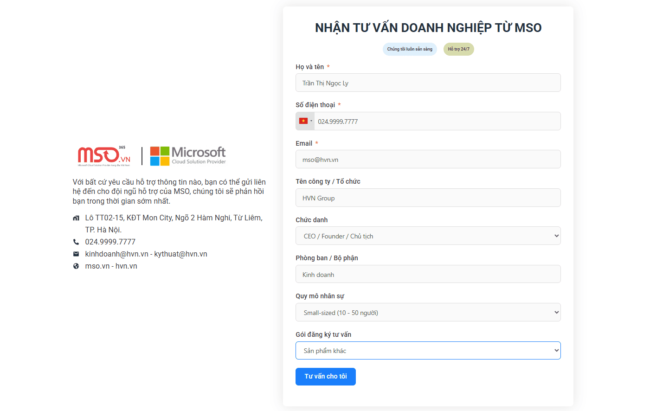Image resolution: width=669 pixels, height=411 pixels.
Task: Click the building/address icon beside the Hà Nội address
Action: click(x=76, y=218)
